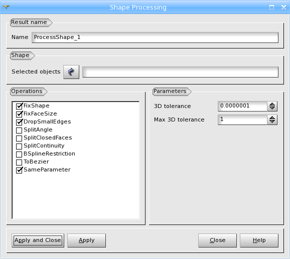This screenshot has height=259, width=290.
Task: Close the dialog with the X icon
Action: click(x=283, y=7)
